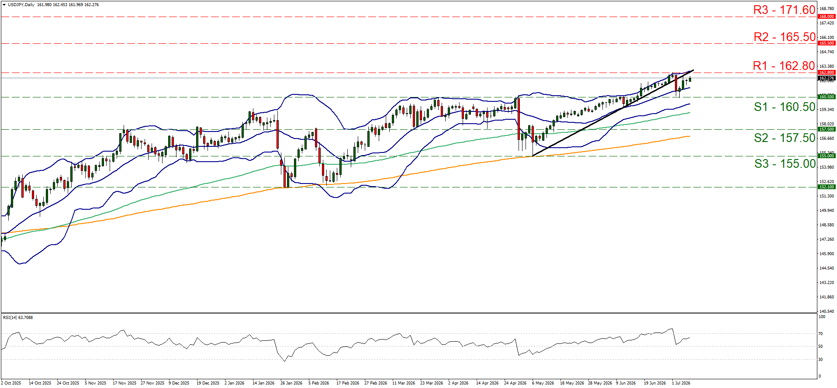The image size is (837, 388).
Task: Select the R3 - 171.60 resistance label
Action: tap(784, 10)
